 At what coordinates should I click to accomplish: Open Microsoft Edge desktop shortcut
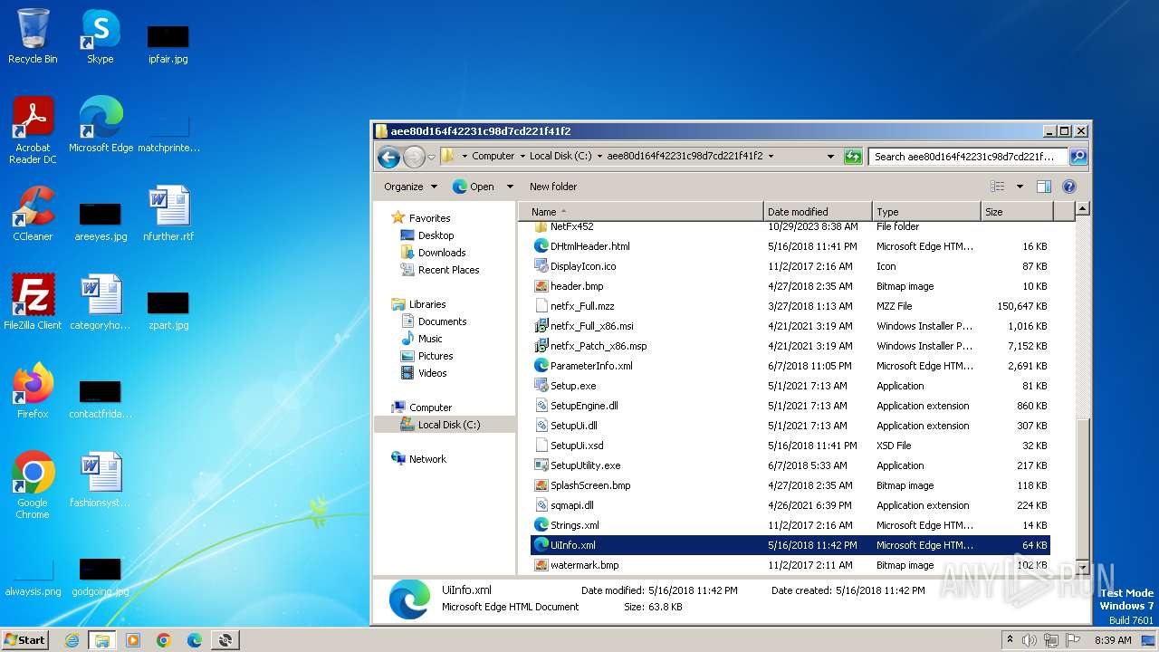point(101,125)
